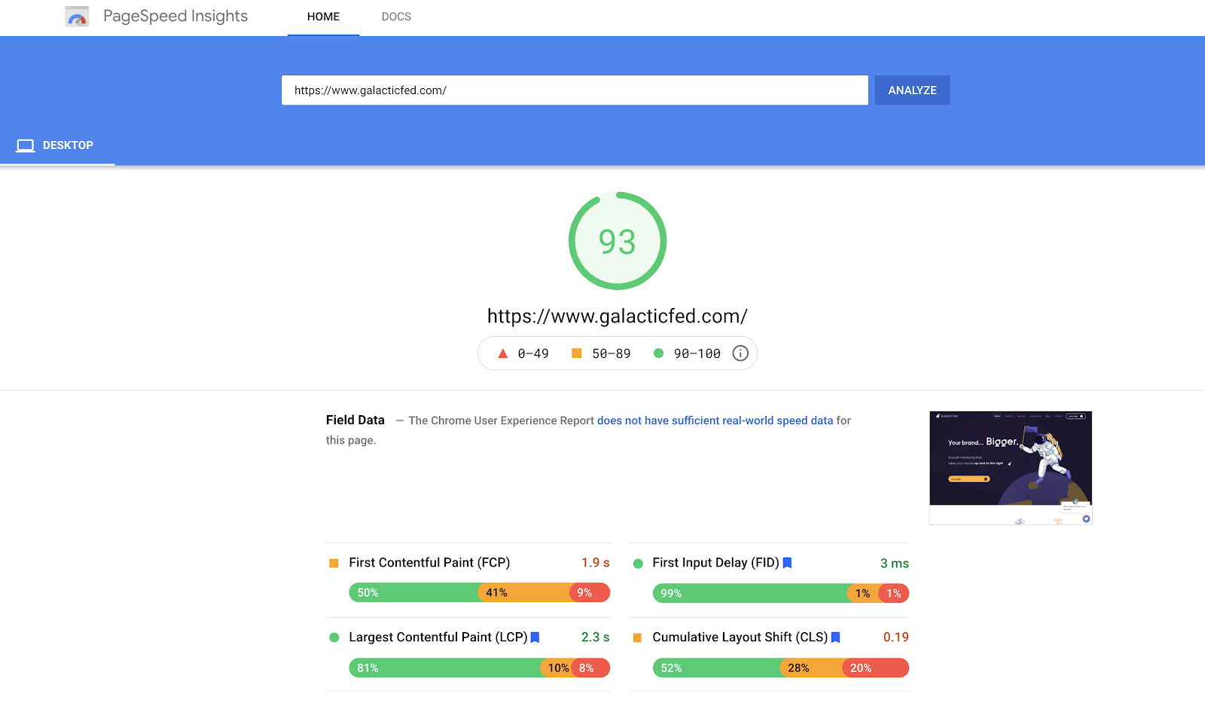Viewport: 1205px width, 712px height.
Task: Click the CLS 20% red bar segment
Action: (877, 668)
